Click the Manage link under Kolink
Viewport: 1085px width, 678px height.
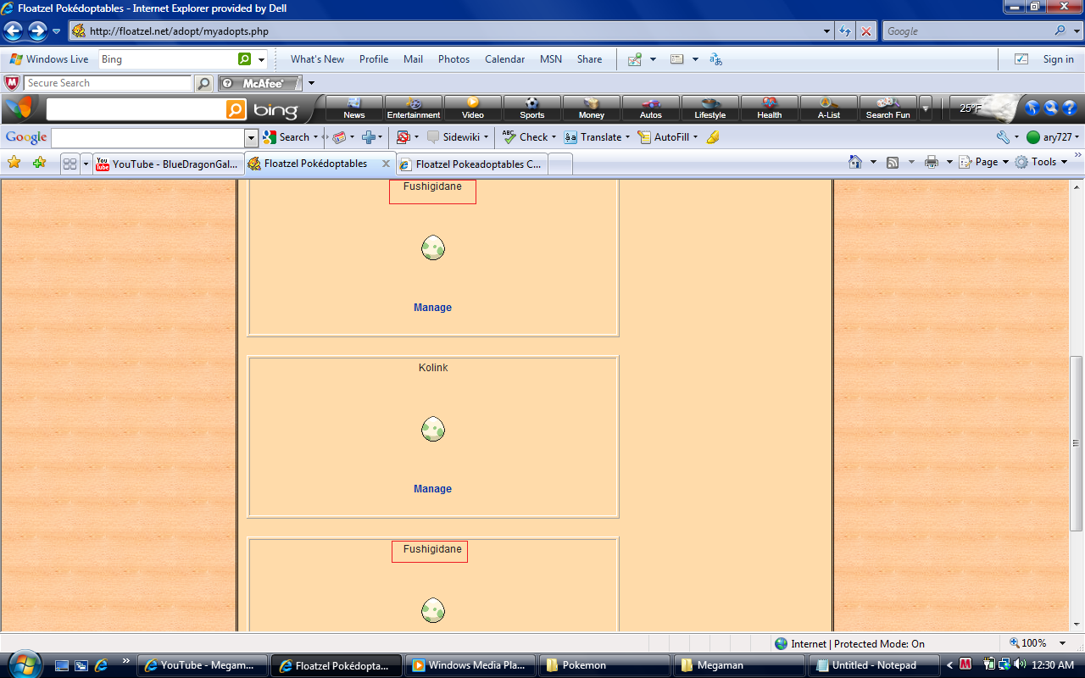point(432,489)
